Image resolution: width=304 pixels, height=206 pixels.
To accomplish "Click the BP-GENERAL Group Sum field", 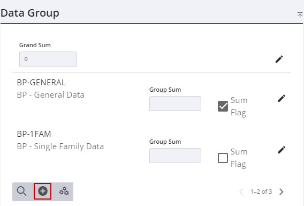I will 175,104.
